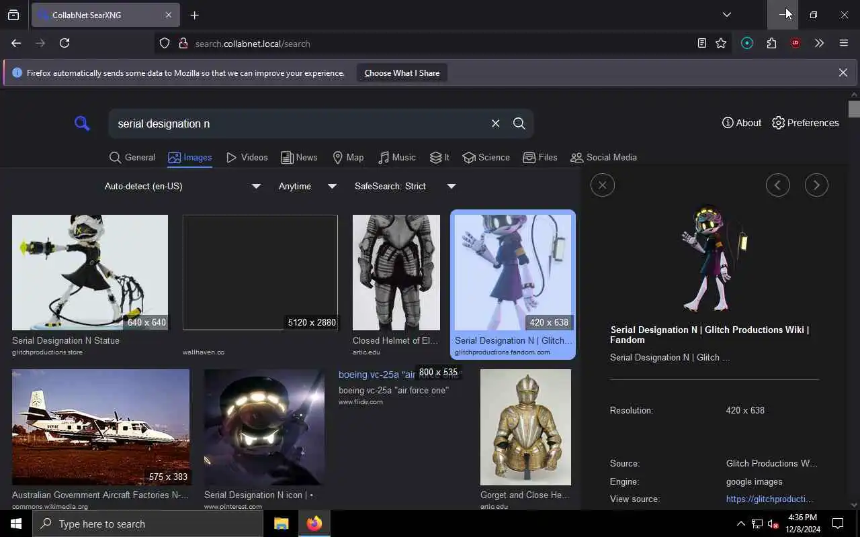Open the list all tabs chevron
860x537 pixels.
(727, 15)
